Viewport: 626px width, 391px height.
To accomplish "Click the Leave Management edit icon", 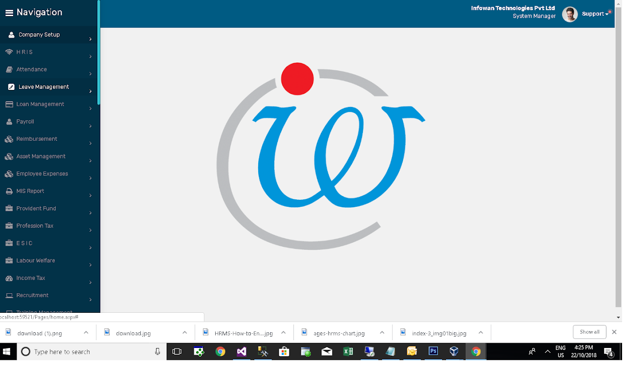I will coord(11,87).
